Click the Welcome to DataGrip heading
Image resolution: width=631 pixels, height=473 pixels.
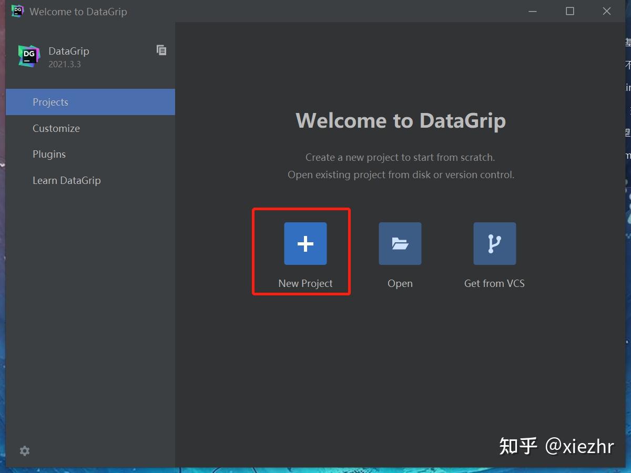(x=401, y=120)
